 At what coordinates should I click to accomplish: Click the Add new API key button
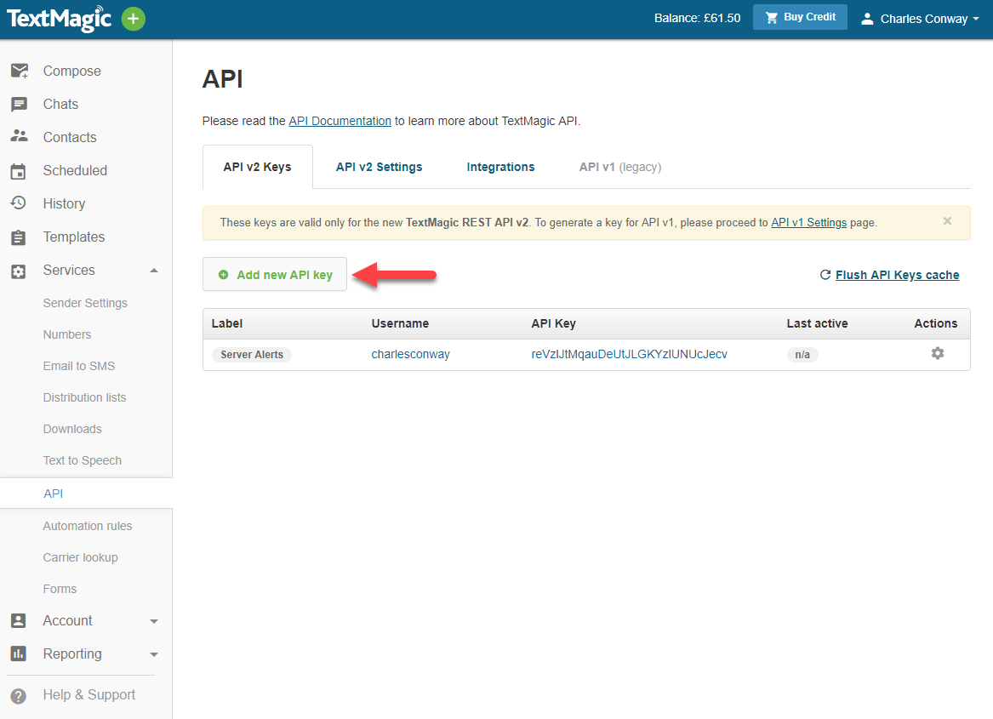(275, 275)
